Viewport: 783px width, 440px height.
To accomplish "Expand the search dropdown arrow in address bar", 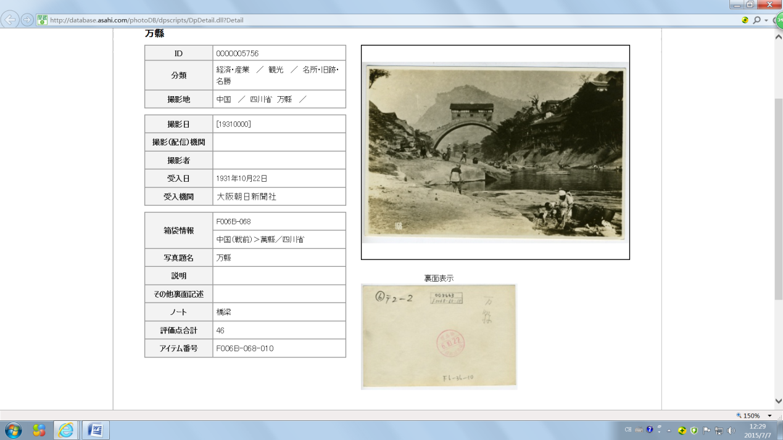I will coord(766,20).
